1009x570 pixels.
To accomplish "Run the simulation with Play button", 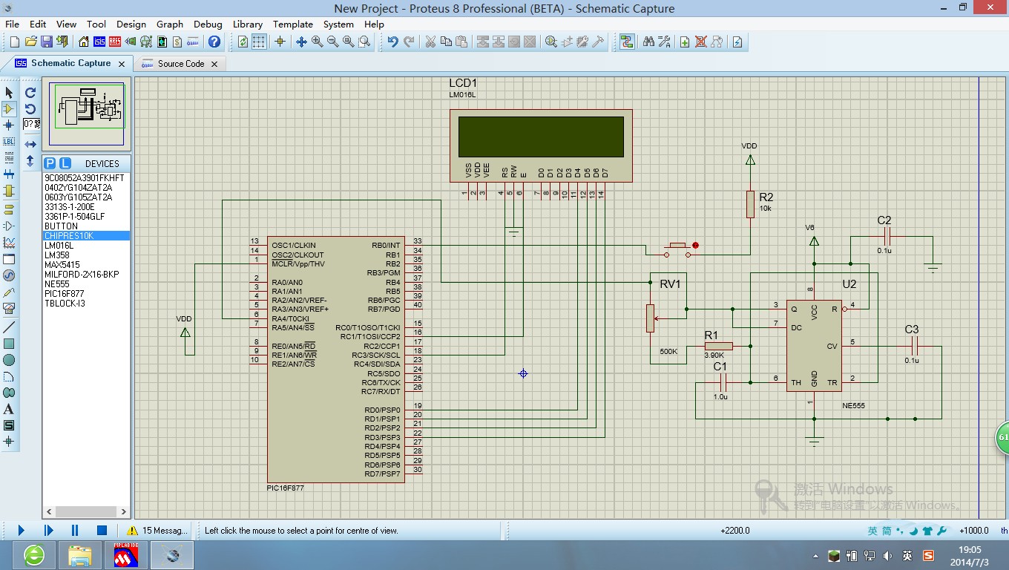I will point(21,530).
